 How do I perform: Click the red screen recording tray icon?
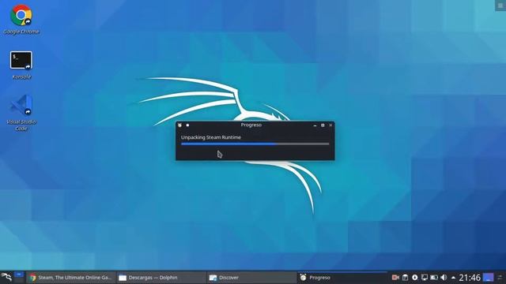(x=395, y=277)
